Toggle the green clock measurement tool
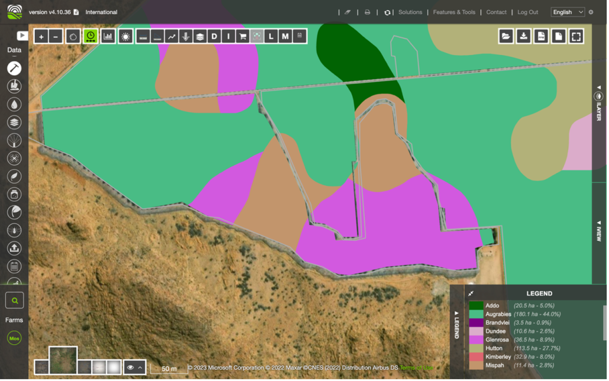609x381 pixels. coord(89,36)
